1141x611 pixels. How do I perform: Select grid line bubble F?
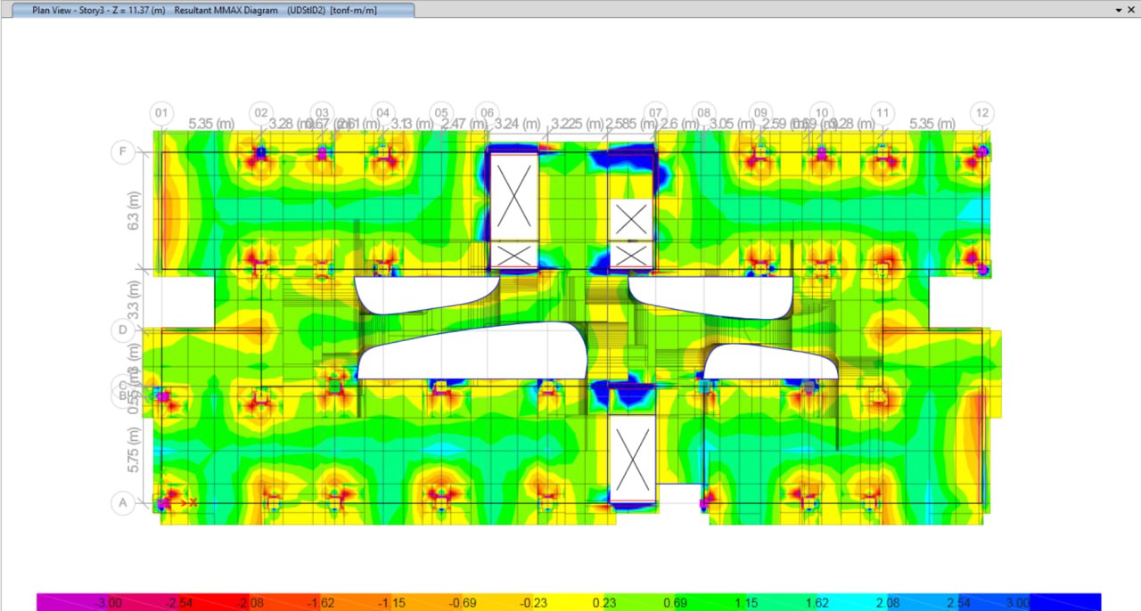tap(123, 152)
